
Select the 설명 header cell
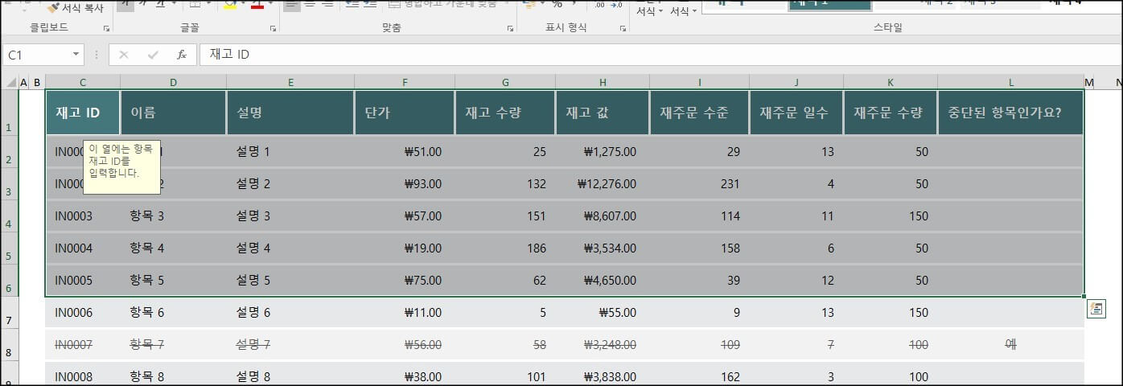[290, 113]
